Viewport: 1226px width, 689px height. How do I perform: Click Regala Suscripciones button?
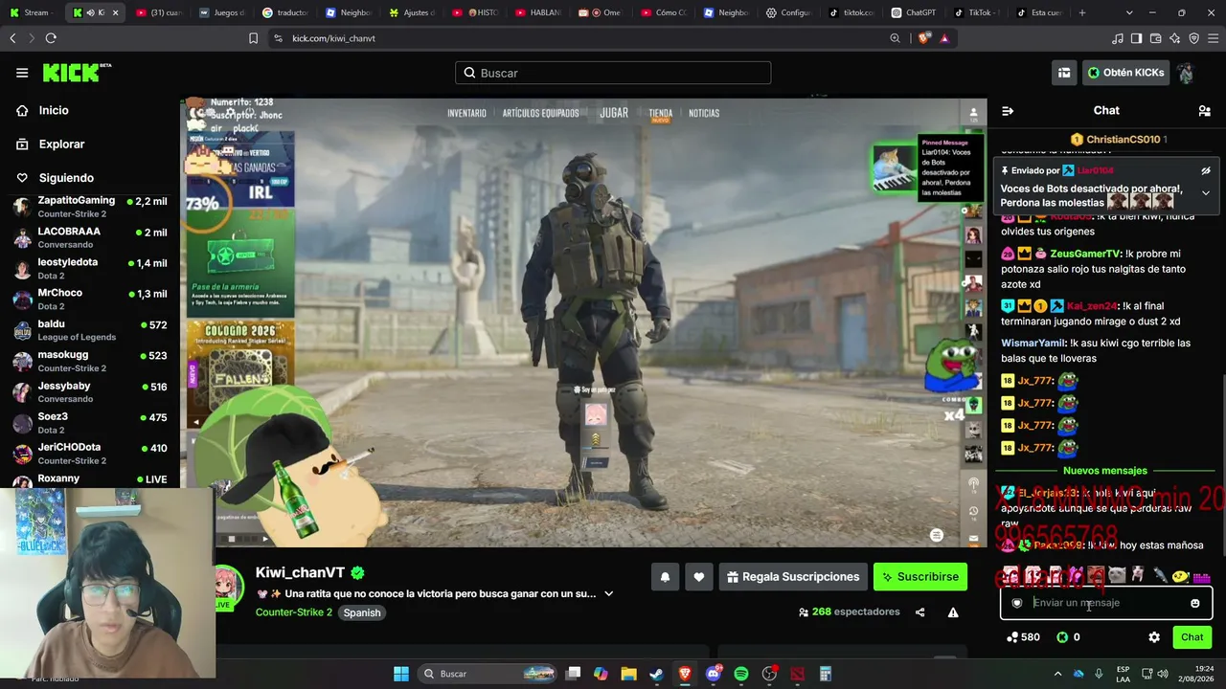pyautogui.click(x=793, y=577)
